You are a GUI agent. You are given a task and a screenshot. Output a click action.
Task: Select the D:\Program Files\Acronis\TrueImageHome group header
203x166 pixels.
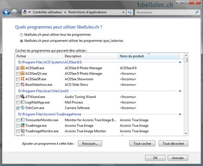[x=50, y=114]
